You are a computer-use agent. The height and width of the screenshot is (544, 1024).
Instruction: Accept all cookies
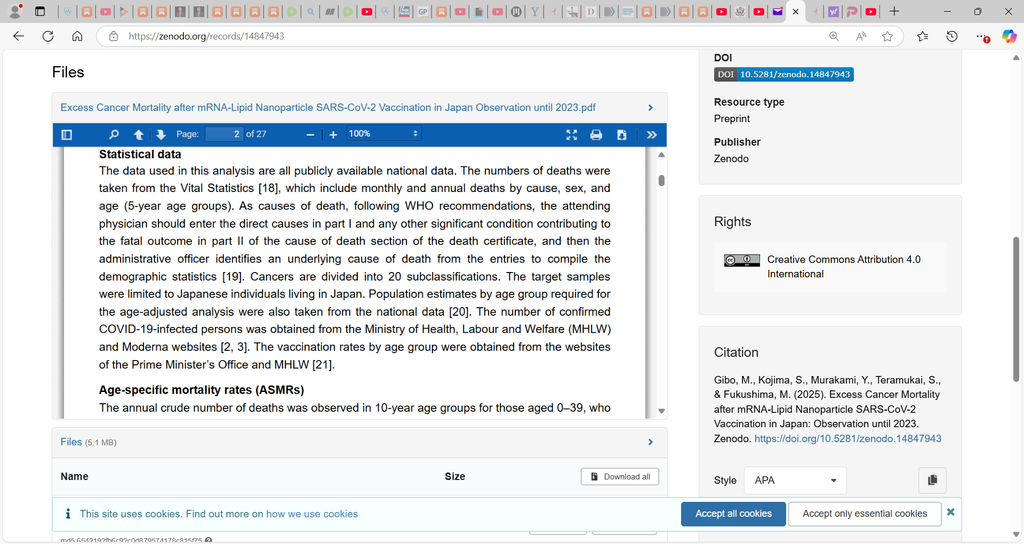[733, 514]
